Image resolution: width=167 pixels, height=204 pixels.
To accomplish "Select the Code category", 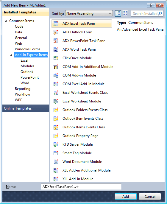I will [x=19, y=27].
